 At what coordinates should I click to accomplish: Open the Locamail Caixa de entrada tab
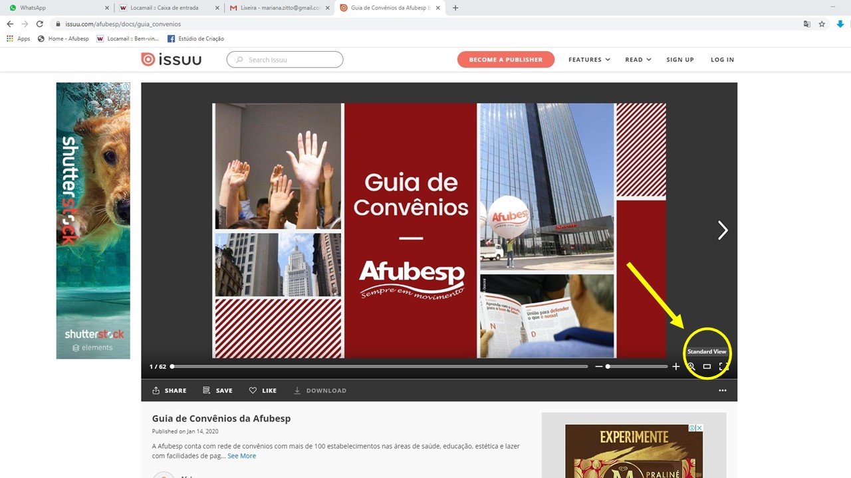point(168,8)
